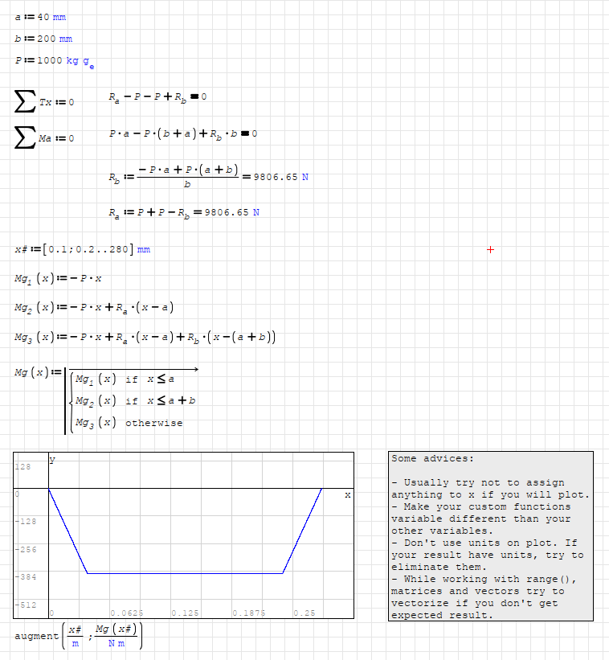Click the sum Ma := 0 expression

coord(45,138)
